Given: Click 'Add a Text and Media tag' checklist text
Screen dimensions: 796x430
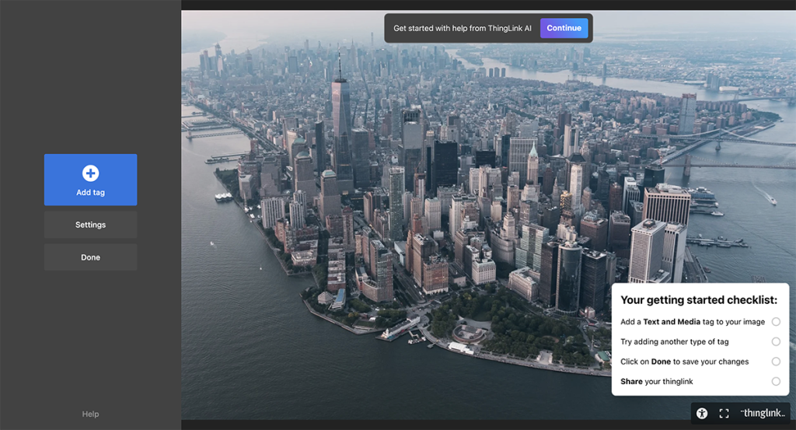Looking at the screenshot, I should click(x=692, y=322).
